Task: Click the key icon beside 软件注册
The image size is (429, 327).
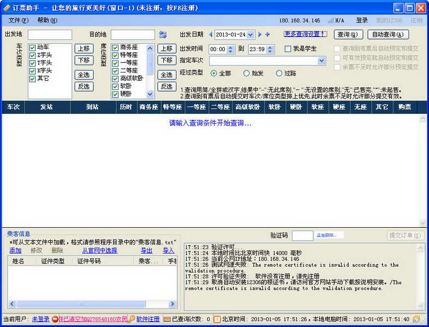Action: click(x=132, y=319)
